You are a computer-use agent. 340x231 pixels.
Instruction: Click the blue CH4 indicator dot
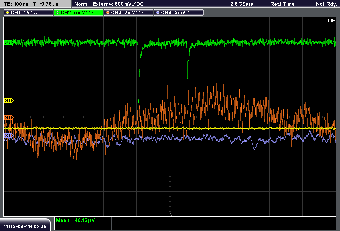(x=158, y=13)
